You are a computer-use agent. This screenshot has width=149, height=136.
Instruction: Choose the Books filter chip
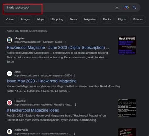(107, 19)
